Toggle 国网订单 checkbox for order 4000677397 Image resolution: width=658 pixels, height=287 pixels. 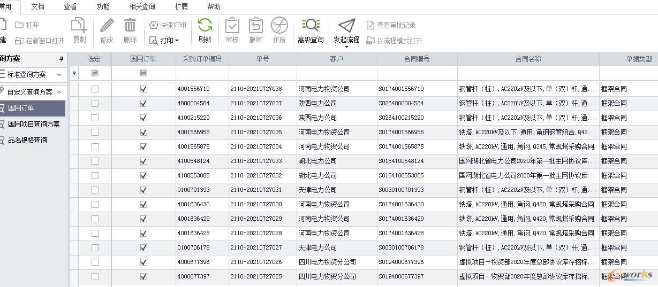click(x=143, y=276)
